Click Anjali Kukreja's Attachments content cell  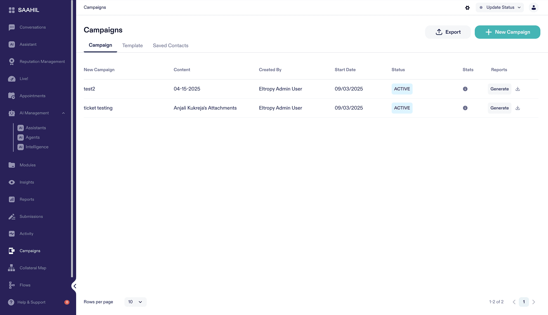coord(205,108)
